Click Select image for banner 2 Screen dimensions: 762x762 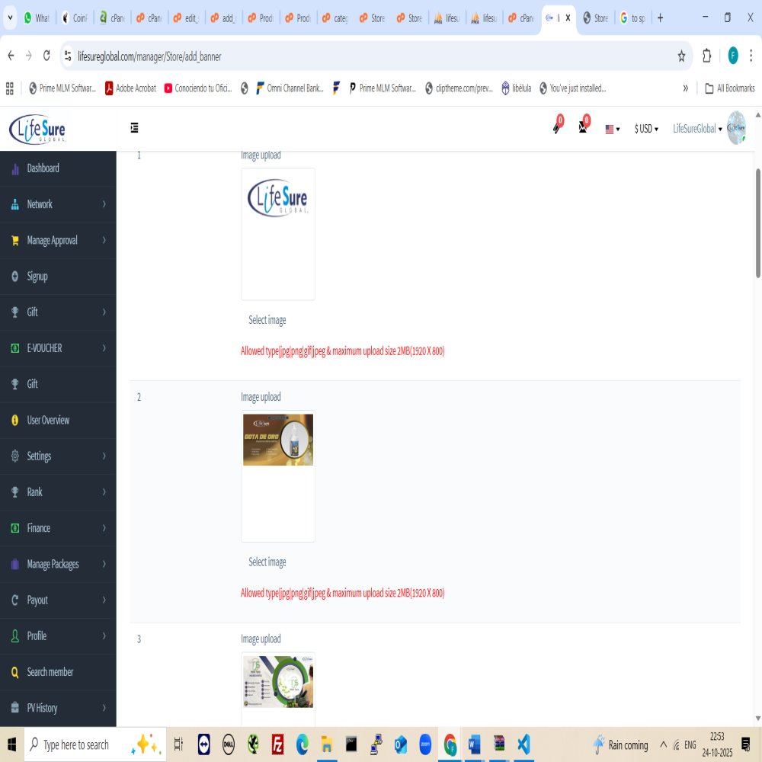click(x=267, y=562)
